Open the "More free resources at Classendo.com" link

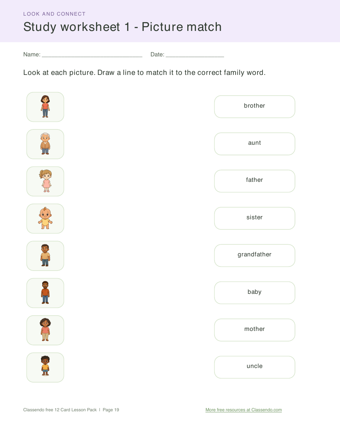(x=244, y=410)
